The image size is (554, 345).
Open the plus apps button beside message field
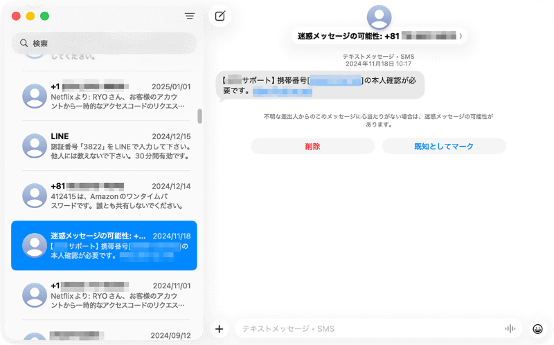pos(219,329)
